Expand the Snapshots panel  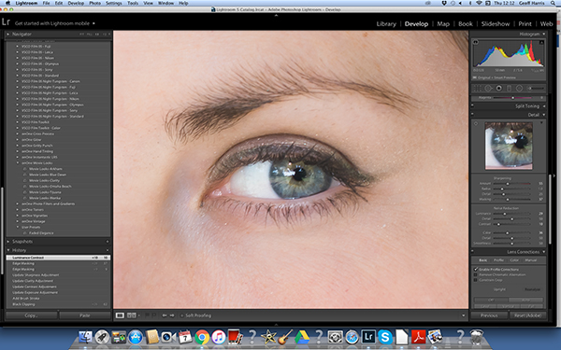click(x=8, y=242)
